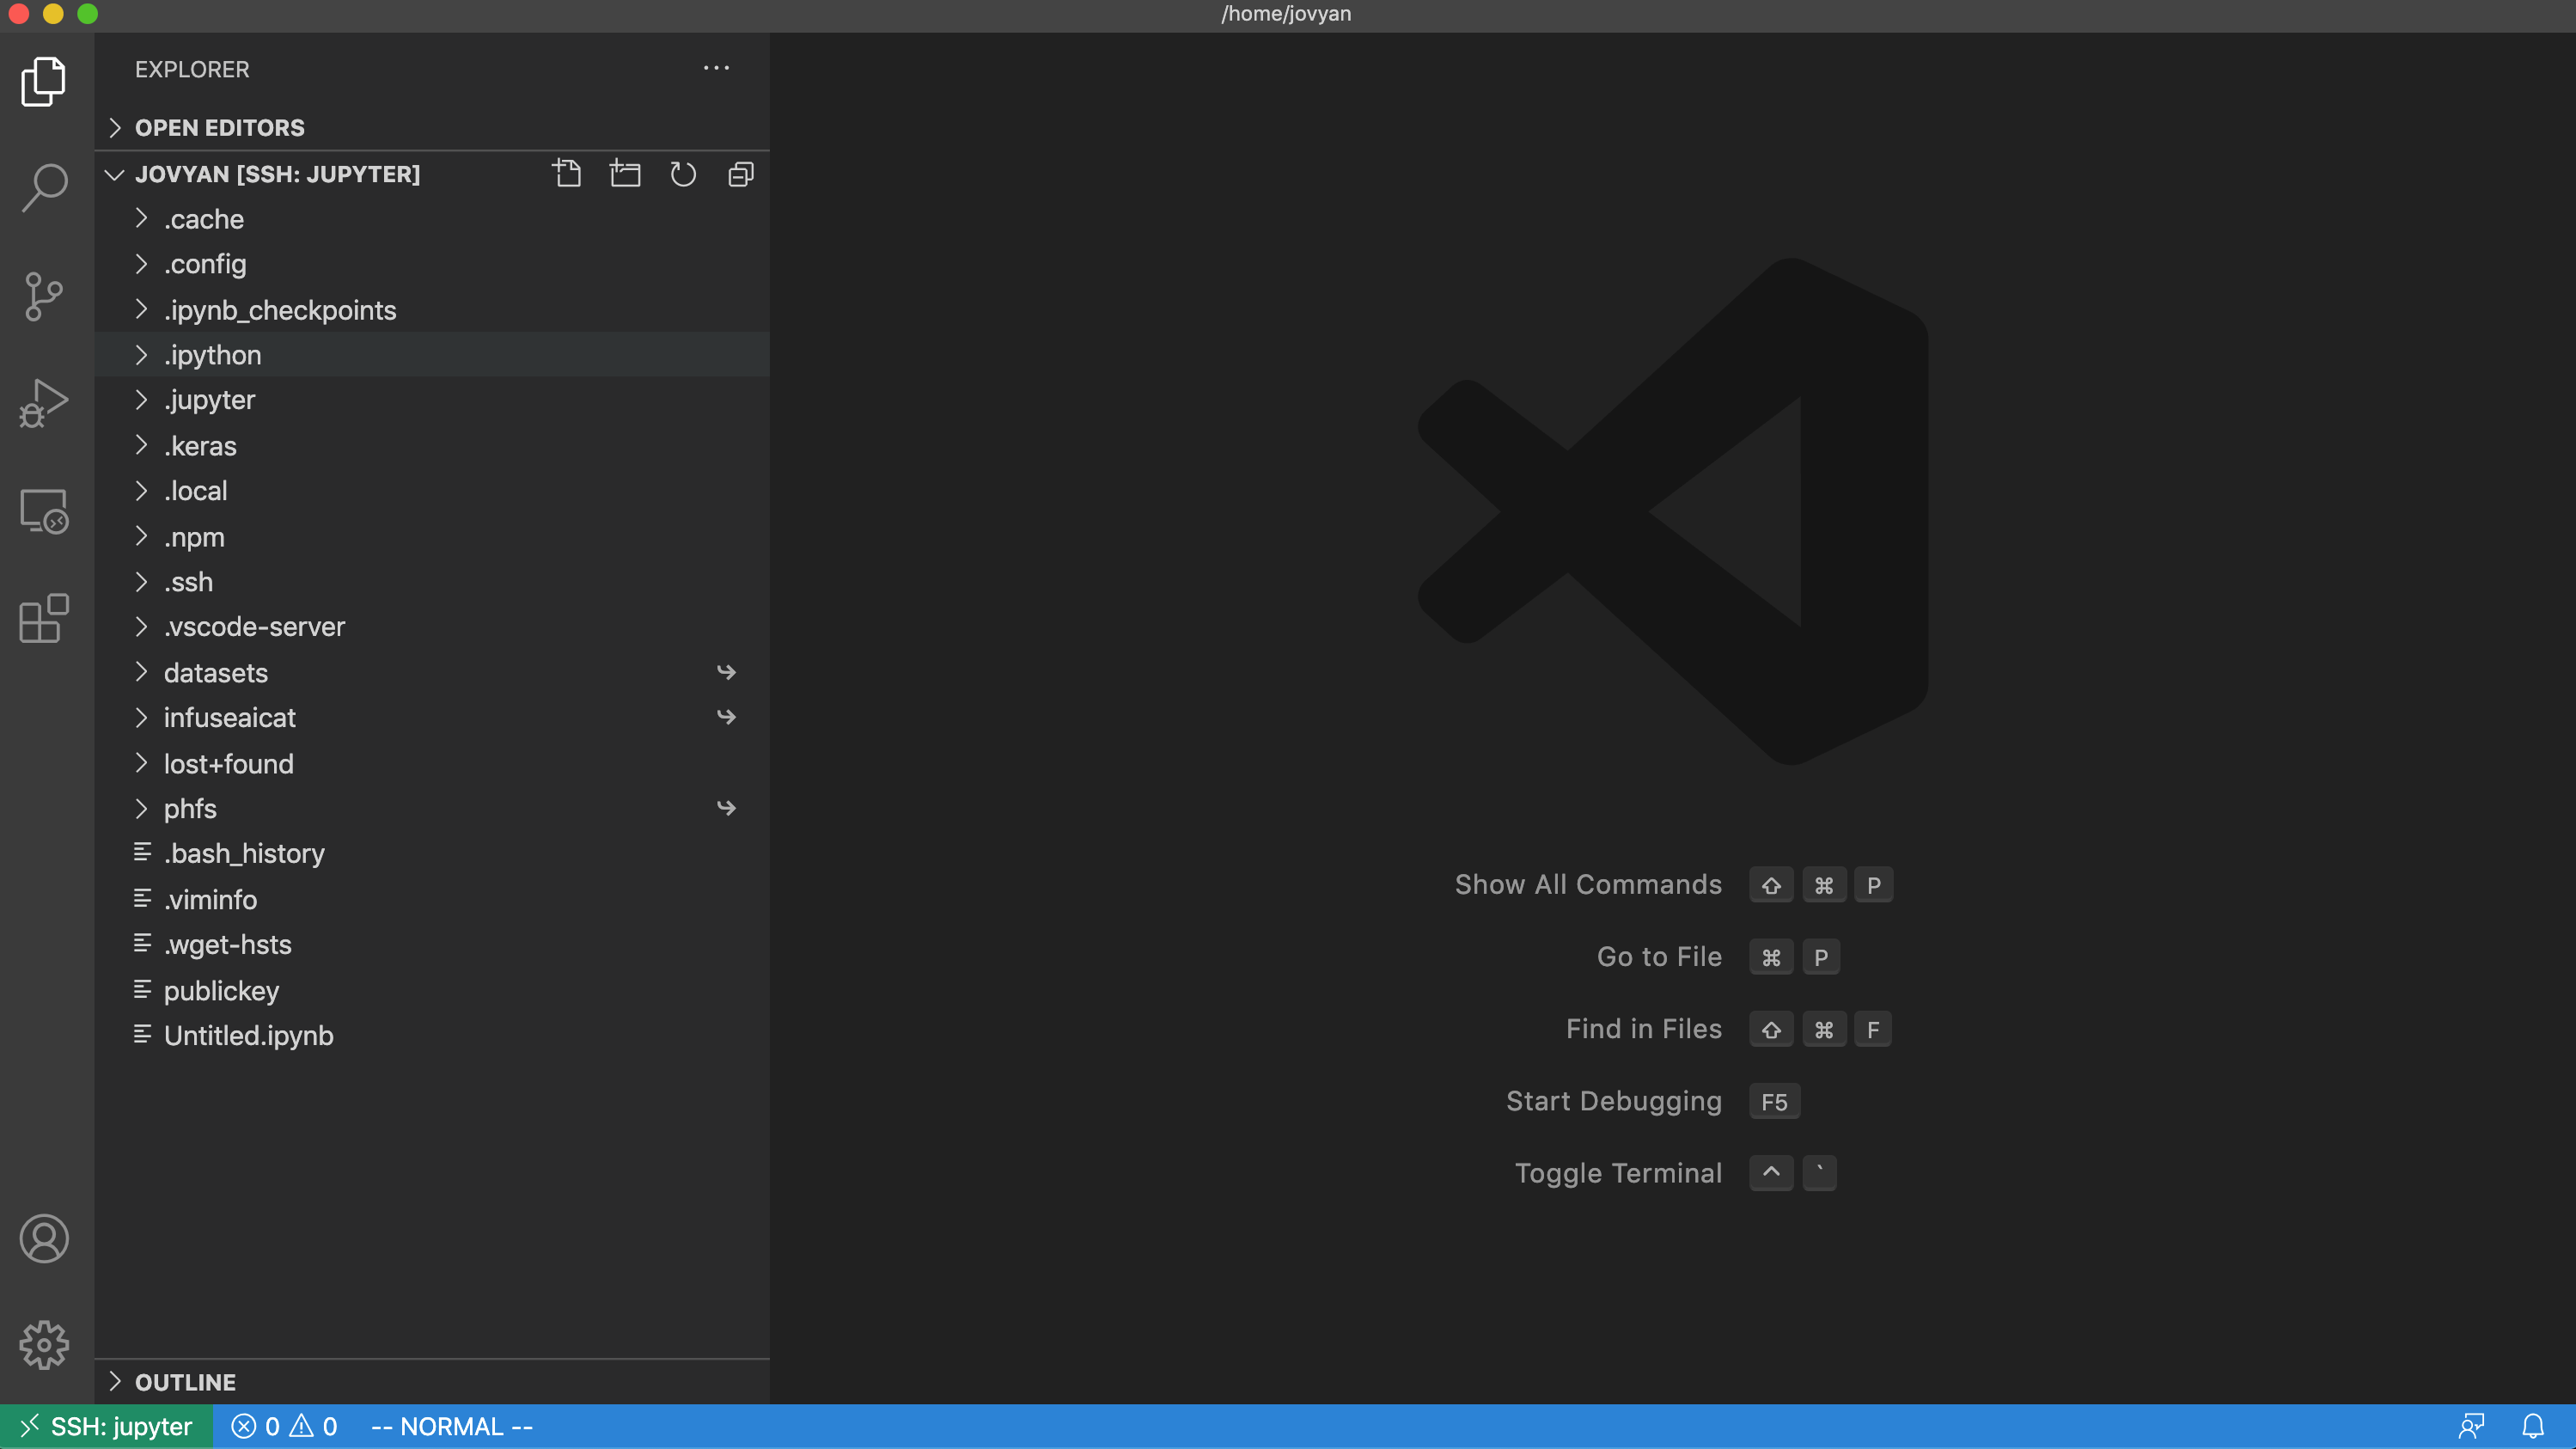Open the Untitled.ipynb file
The image size is (2576, 1449).
point(249,1035)
